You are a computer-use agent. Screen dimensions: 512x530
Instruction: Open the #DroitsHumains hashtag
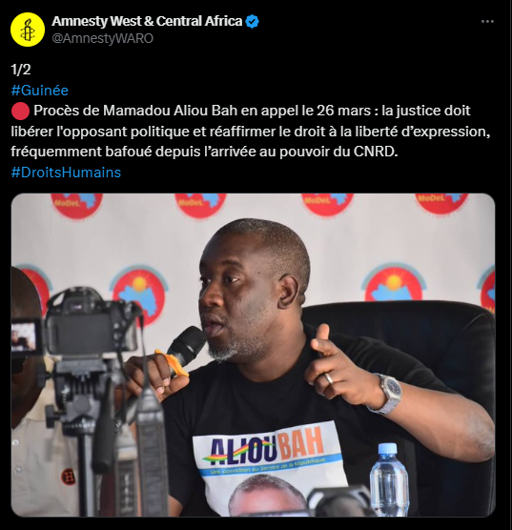coord(66,173)
